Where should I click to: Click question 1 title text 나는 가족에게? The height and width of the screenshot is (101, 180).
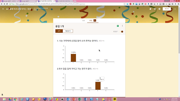[77, 41]
